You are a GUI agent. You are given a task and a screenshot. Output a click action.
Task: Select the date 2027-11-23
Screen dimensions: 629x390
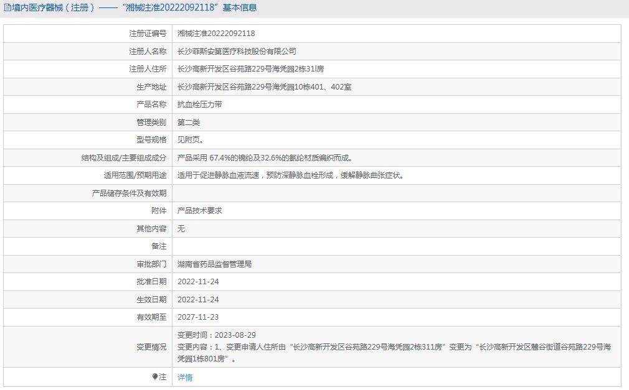(198, 317)
